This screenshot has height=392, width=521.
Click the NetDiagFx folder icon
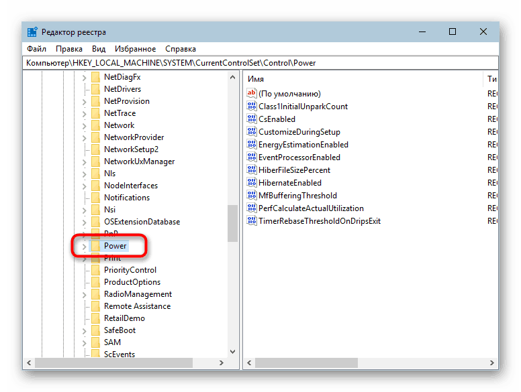point(95,77)
